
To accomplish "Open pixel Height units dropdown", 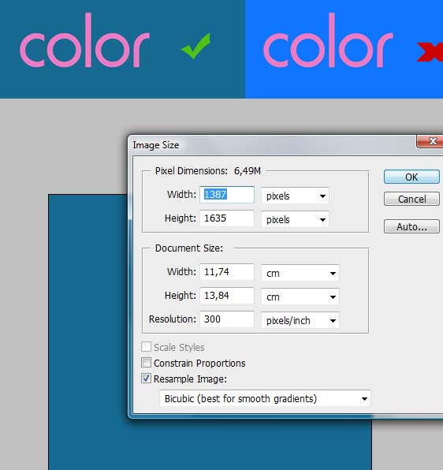I will (x=295, y=219).
